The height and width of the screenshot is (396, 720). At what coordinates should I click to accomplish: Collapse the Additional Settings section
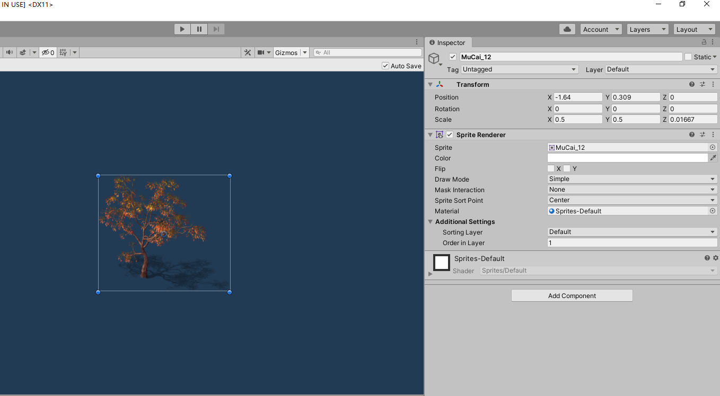tap(431, 222)
